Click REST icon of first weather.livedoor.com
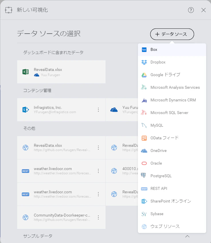 pos(26,171)
